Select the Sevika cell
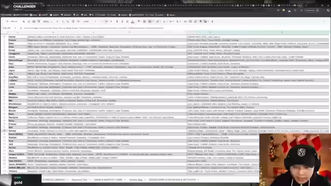Viewport: 331px width, 186px height. (17, 148)
